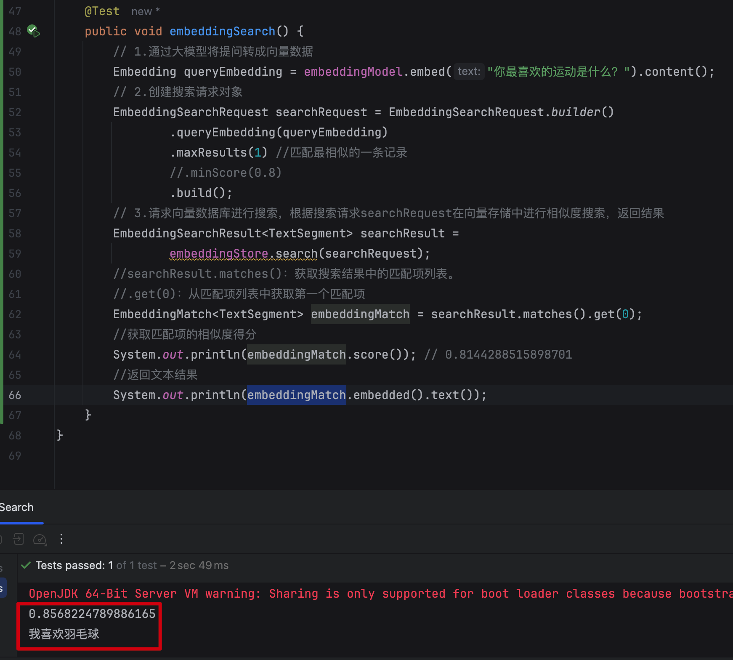This screenshot has height=660, width=733.
Task: Click line number 59 in the gutter
Action: pos(15,253)
